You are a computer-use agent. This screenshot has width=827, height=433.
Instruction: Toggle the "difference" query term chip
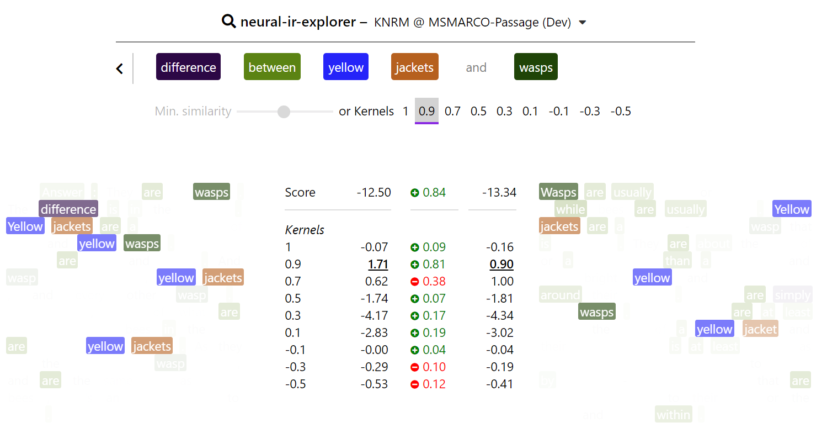click(x=188, y=67)
